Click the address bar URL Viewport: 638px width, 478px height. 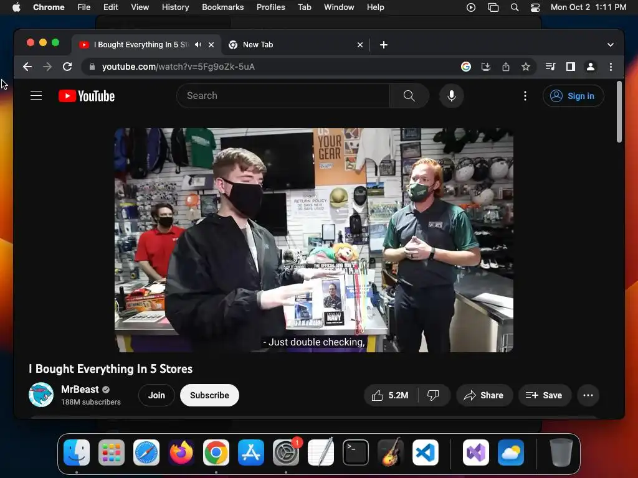[x=178, y=67]
